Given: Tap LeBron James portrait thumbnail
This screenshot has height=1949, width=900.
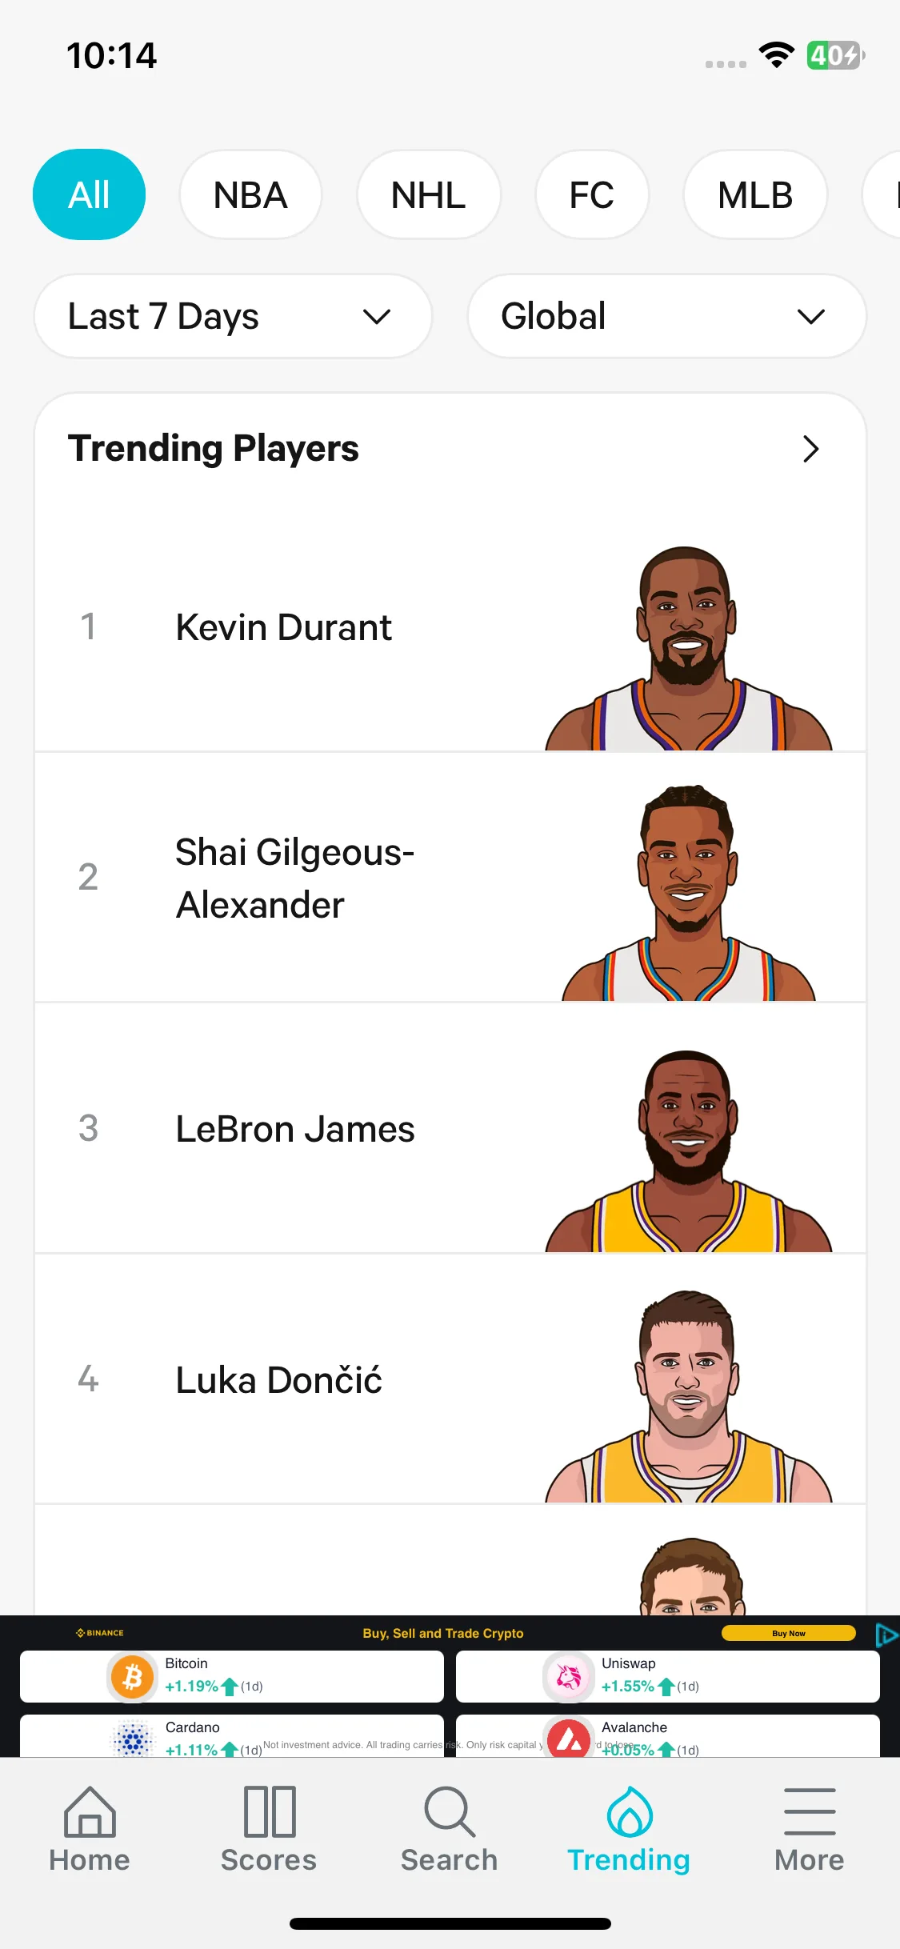Looking at the screenshot, I should pyautogui.click(x=689, y=1151).
